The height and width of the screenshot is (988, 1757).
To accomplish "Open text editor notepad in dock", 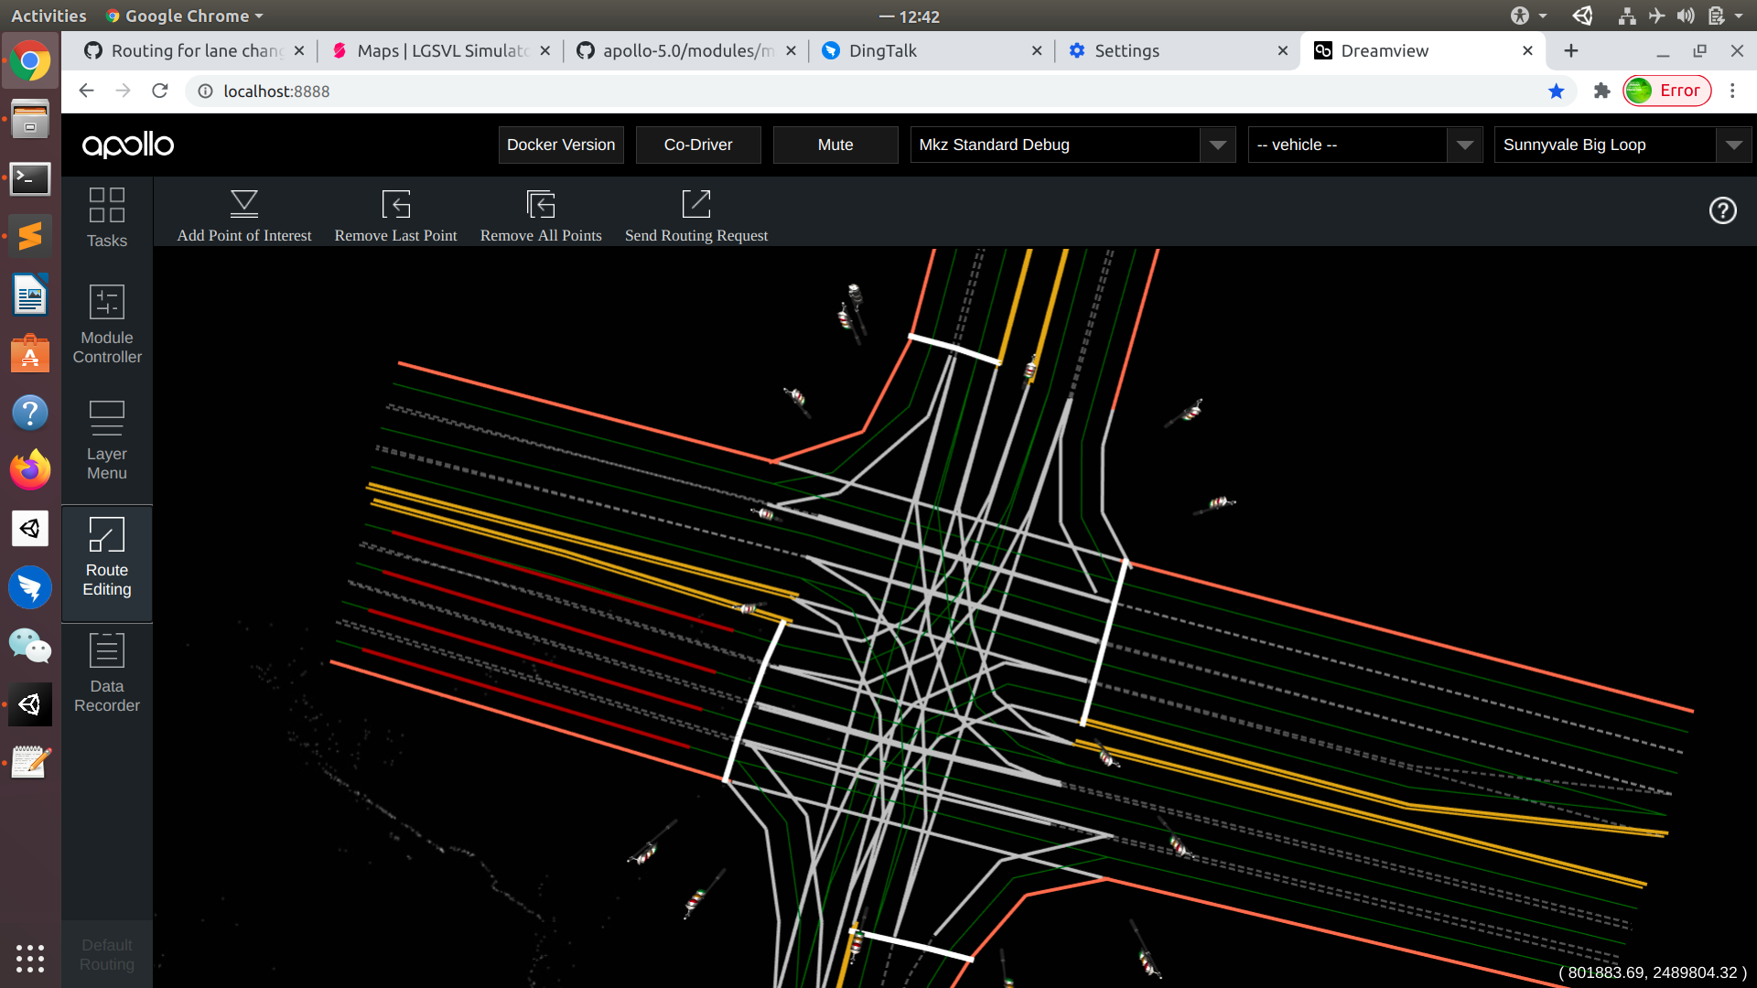I will (x=30, y=762).
